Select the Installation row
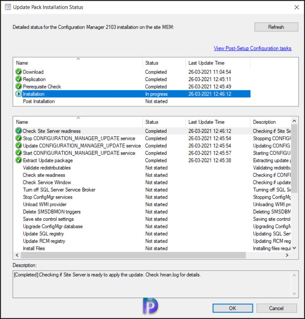 click(132, 94)
